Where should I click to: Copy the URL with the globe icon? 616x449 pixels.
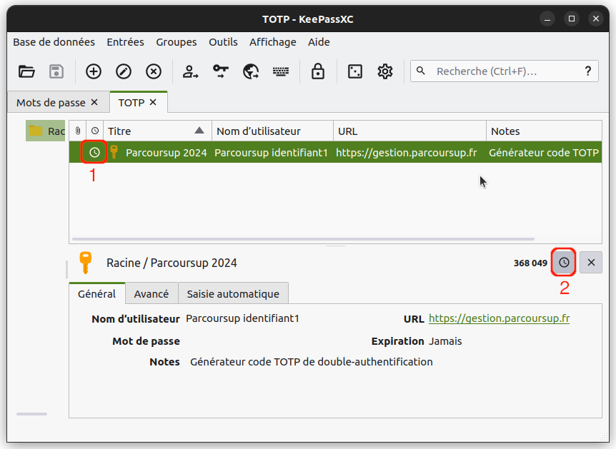pyautogui.click(x=250, y=71)
